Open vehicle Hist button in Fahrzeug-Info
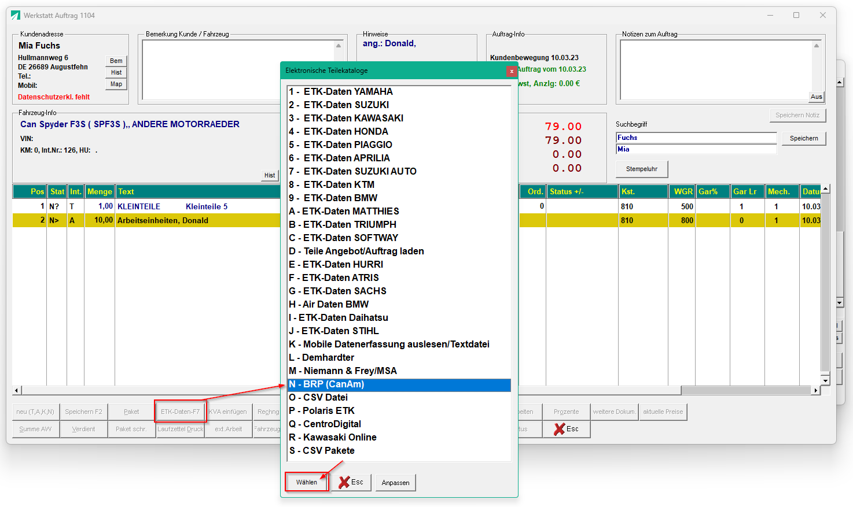The width and height of the screenshot is (853, 507). (x=270, y=175)
